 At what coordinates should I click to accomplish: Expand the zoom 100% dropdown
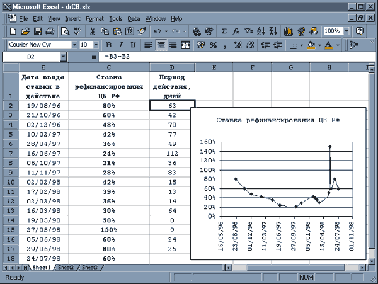click(x=346, y=31)
